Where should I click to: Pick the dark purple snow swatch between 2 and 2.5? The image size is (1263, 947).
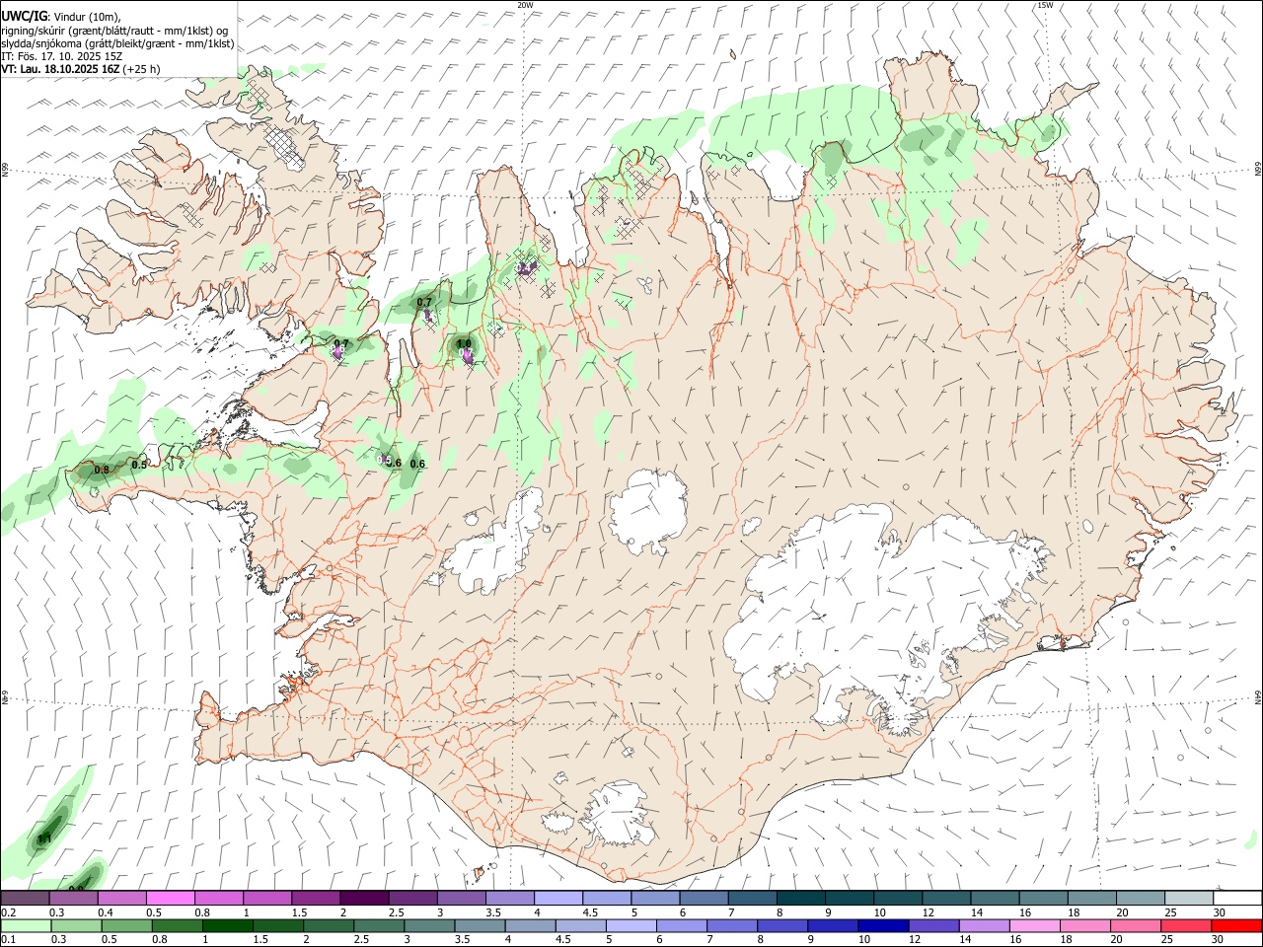(364, 899)
